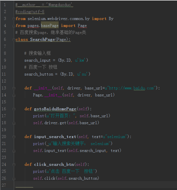Image resolution: width=177 pixels, height=190 pixels.
Task: Click the click_search_btn method name
Action: [x=54, y=164]
